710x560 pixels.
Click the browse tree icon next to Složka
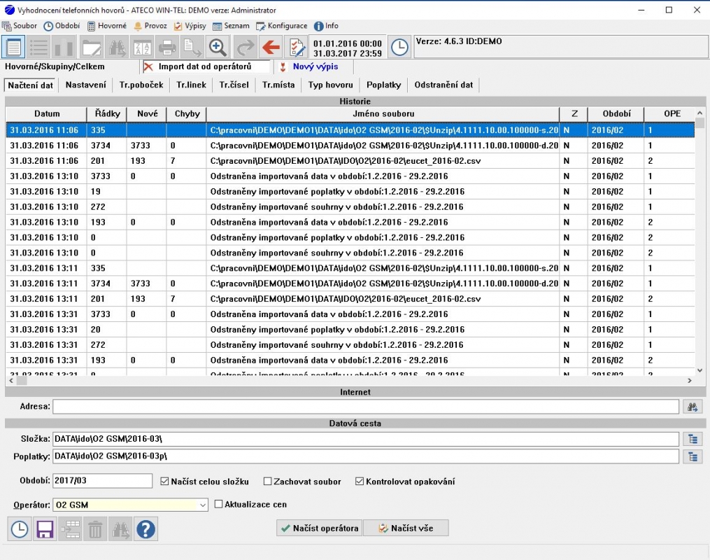[693, 439]
